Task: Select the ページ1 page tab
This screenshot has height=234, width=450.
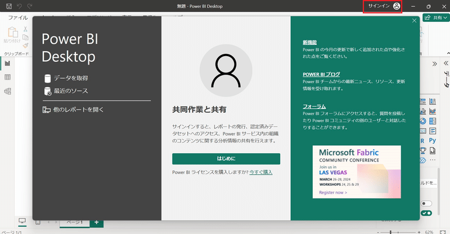Action: click(75, 223)
